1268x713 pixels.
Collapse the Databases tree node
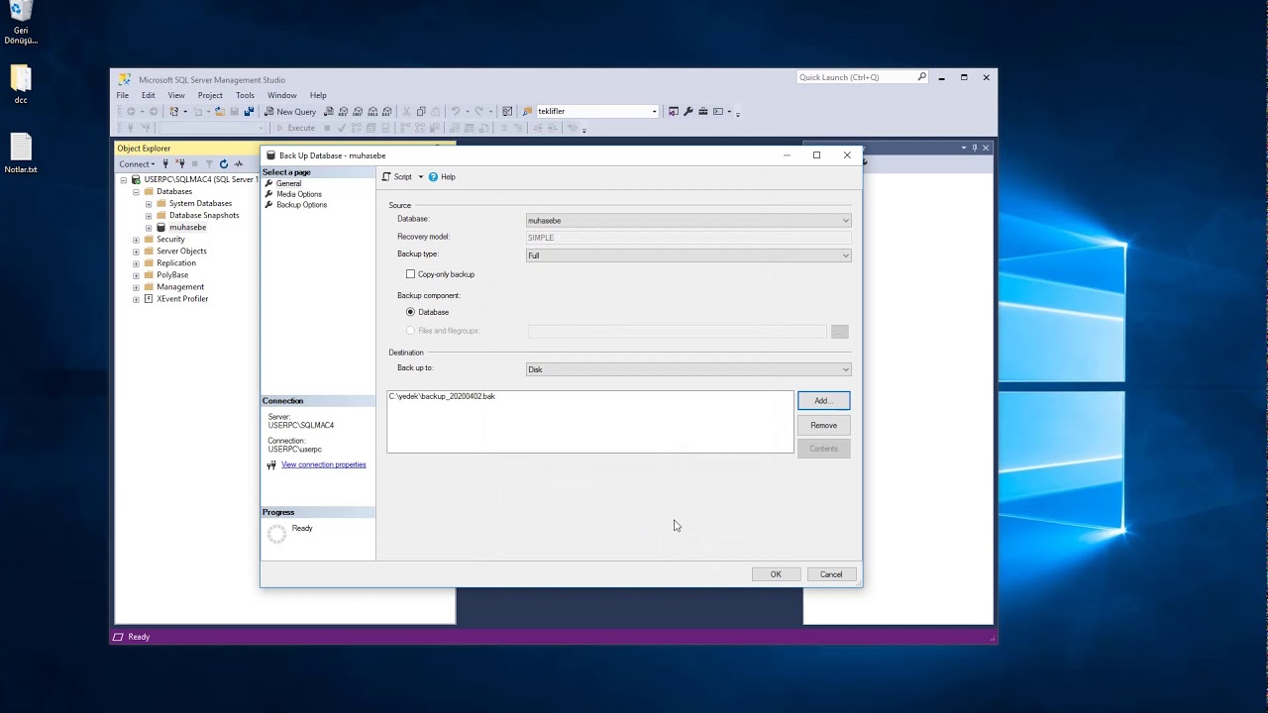pos(136,192)
